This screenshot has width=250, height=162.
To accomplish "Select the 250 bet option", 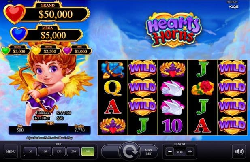I will tap(73, 151).
